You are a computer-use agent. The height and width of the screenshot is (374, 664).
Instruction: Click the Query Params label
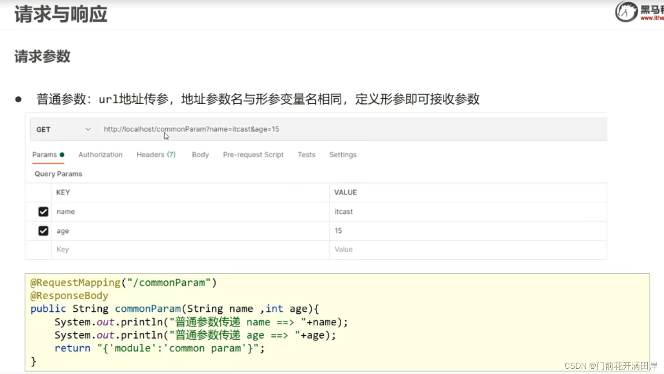click(59, 174)
